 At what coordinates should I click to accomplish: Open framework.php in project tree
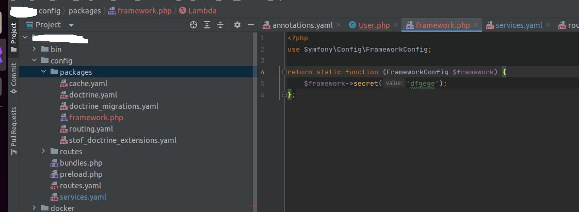click(x=96, y=118)
